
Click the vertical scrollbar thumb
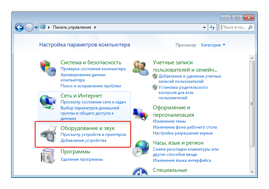coord(252,104)
